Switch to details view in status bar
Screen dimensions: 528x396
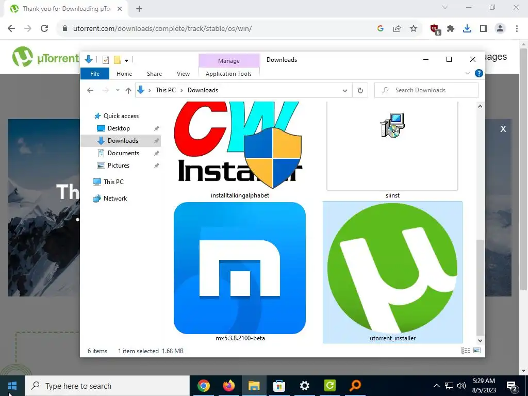(x=466, y=351)
